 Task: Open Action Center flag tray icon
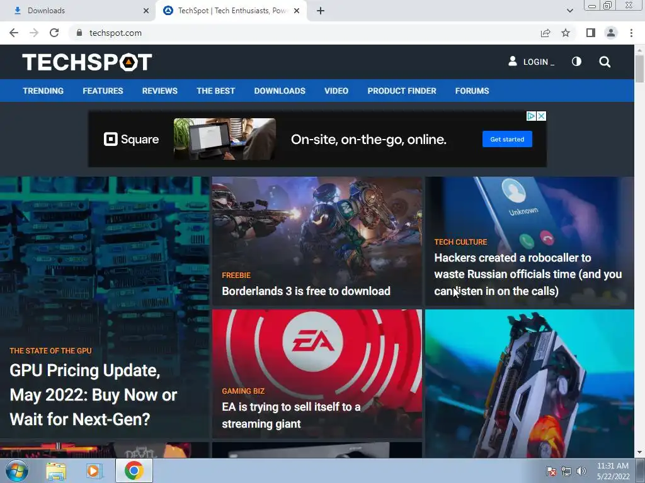coord(551,471)
